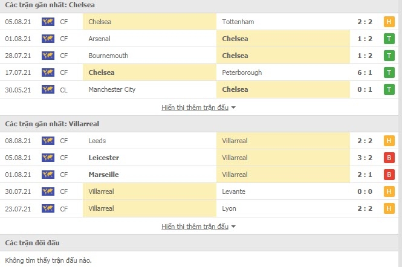Click the "Các trận gần nhất: Villarreal" section header
This screenshot has height=267, width=402.
coord(52,124)
